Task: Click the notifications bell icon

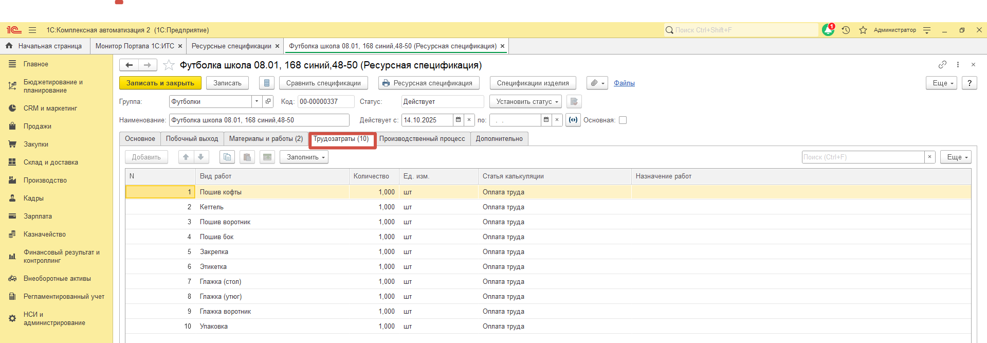Action: (828, 30)
